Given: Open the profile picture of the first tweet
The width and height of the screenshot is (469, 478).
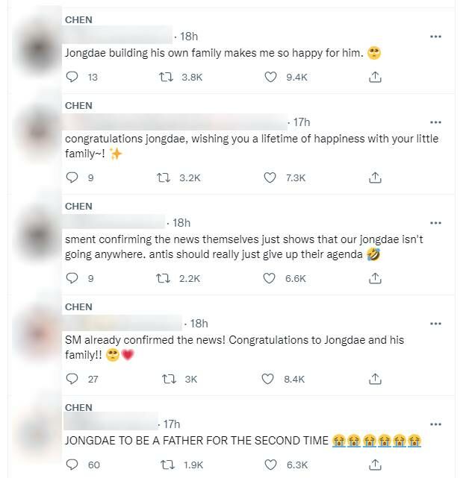Looking at the screenshot, I should 34,43.
